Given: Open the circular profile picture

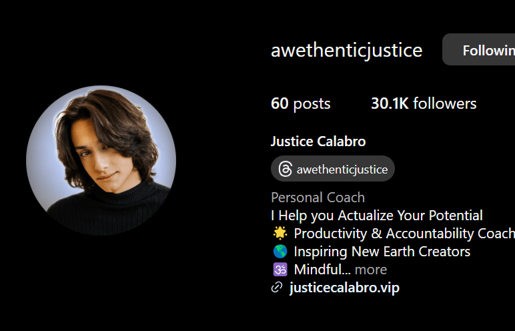Looking at the screenshot, I should click(101, 160).
